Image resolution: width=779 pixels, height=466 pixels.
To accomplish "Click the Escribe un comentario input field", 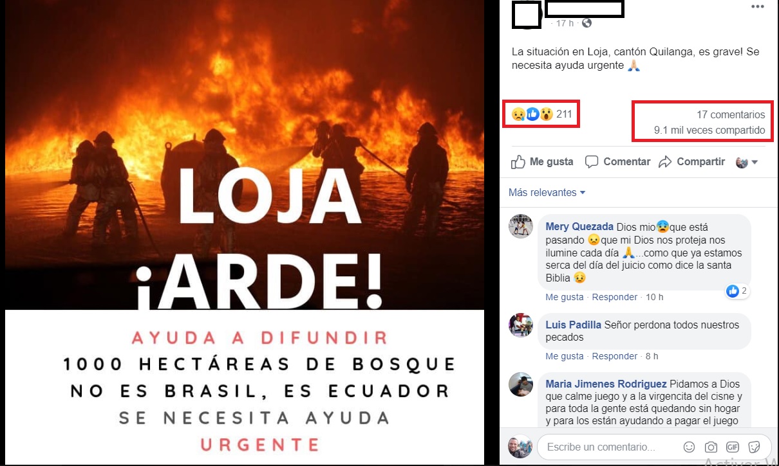I will click(608, 447).
